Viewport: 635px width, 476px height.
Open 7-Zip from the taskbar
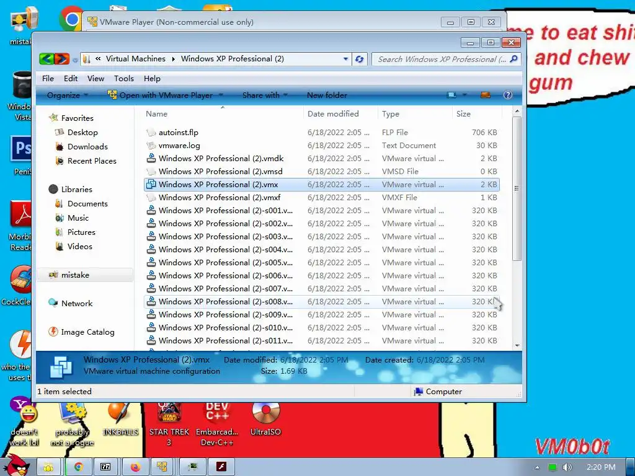(x=105, y=467)
